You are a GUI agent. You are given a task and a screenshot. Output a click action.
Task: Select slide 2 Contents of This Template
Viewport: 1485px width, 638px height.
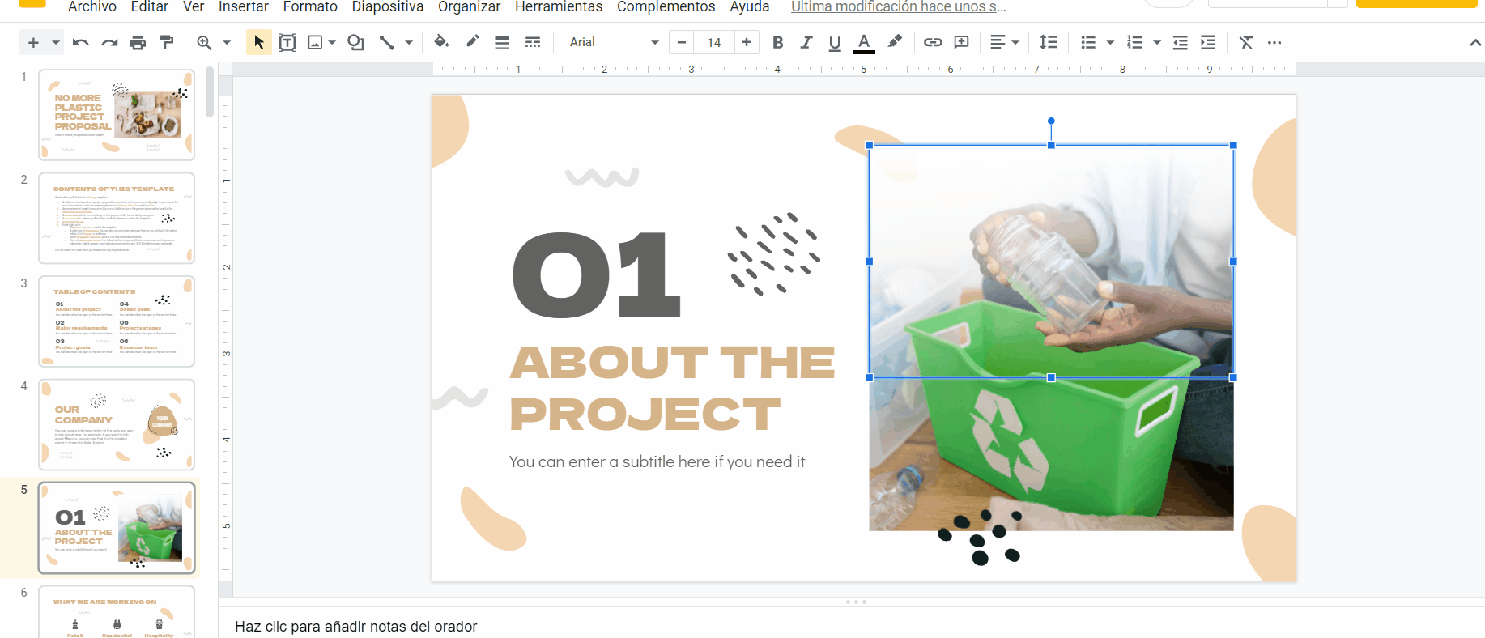(117, 218)
